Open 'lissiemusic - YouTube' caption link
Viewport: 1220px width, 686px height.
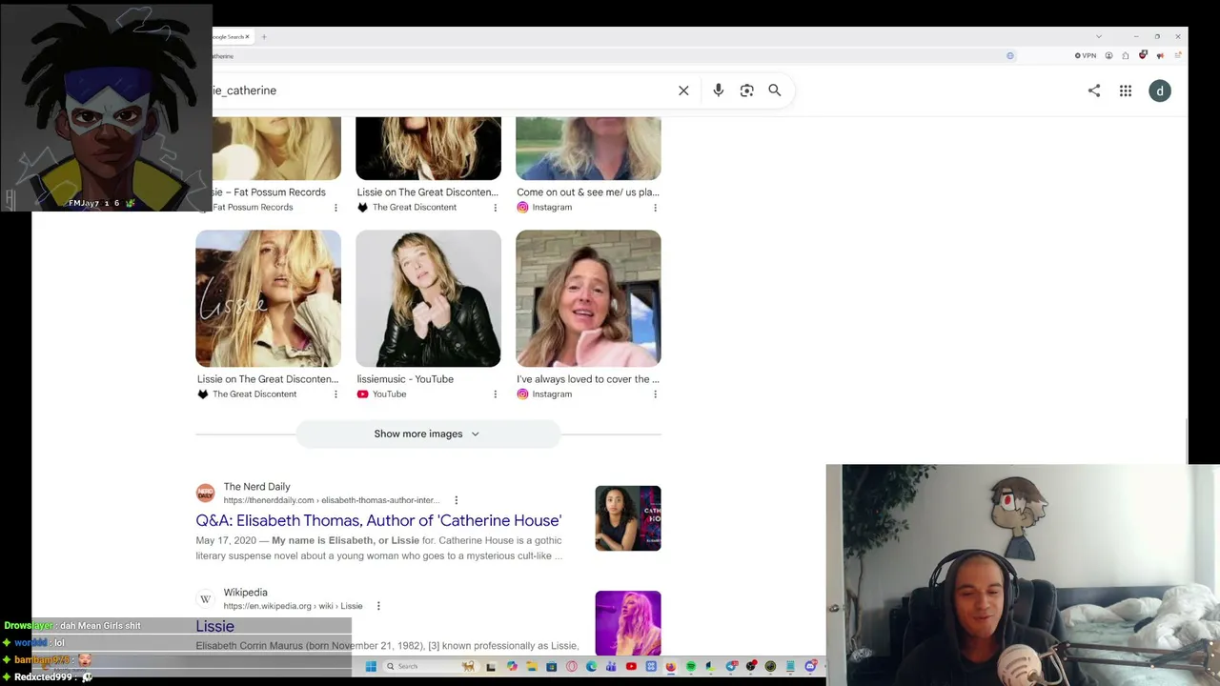pyautogui.click(x=405, y=379)
